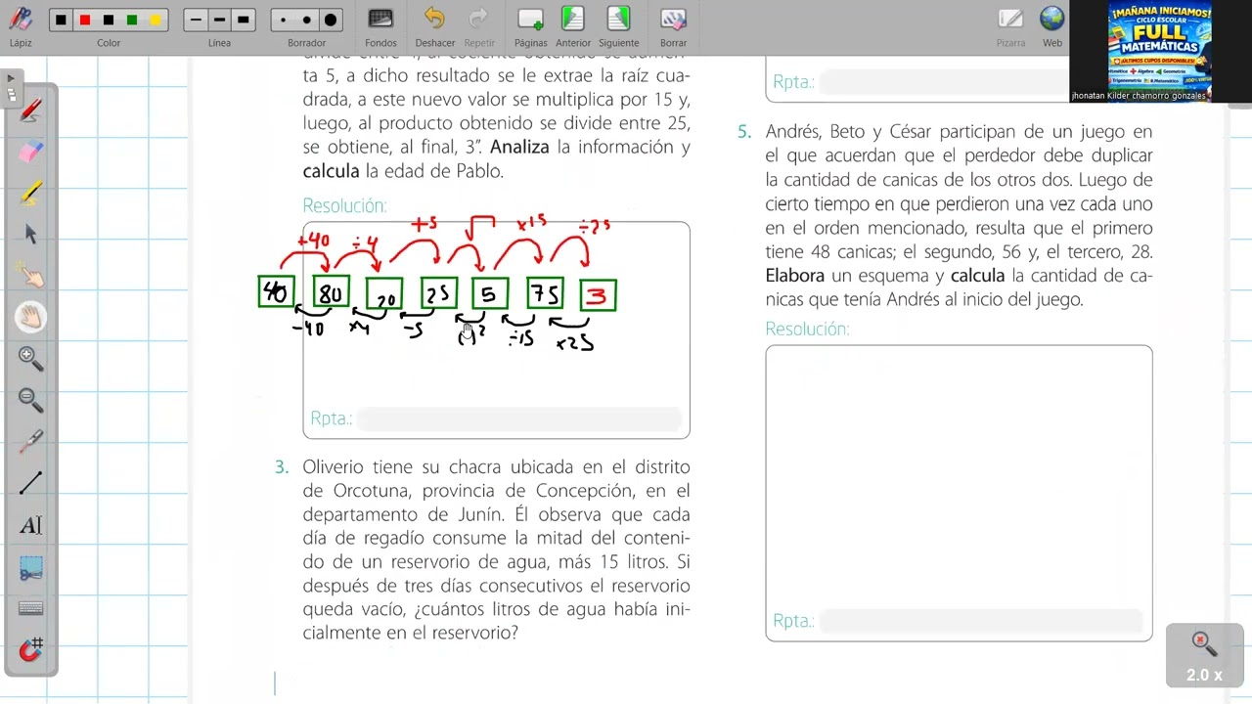The width and height of the screenshot is (1252, 704).
Task: Click the 2.0 x zoom indicator
Action: (1204, 656)
